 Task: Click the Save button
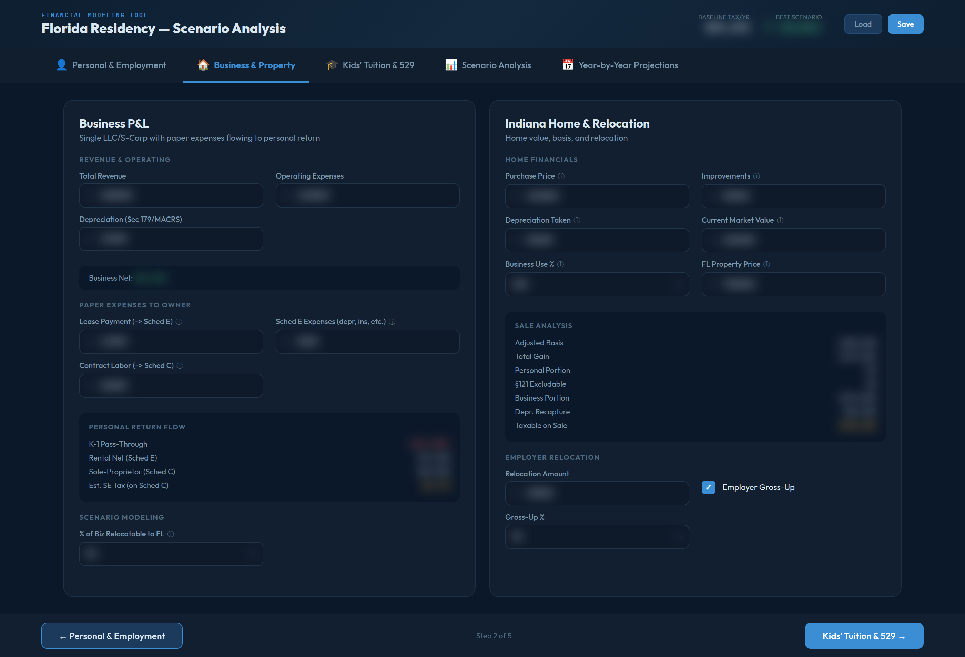click(x=905, y=24)
